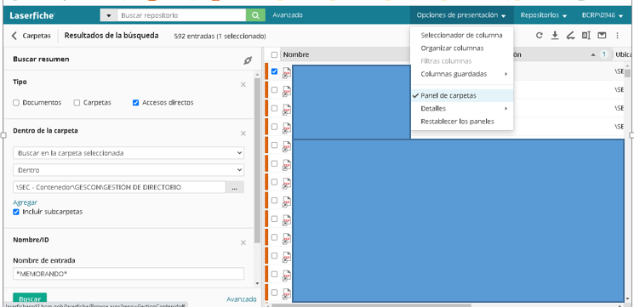
Task: Download the selected entry
Action: coord(555,36)
